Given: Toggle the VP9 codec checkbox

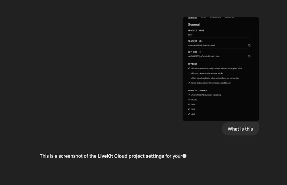Looking at the screenshot, I should point(189,109).
